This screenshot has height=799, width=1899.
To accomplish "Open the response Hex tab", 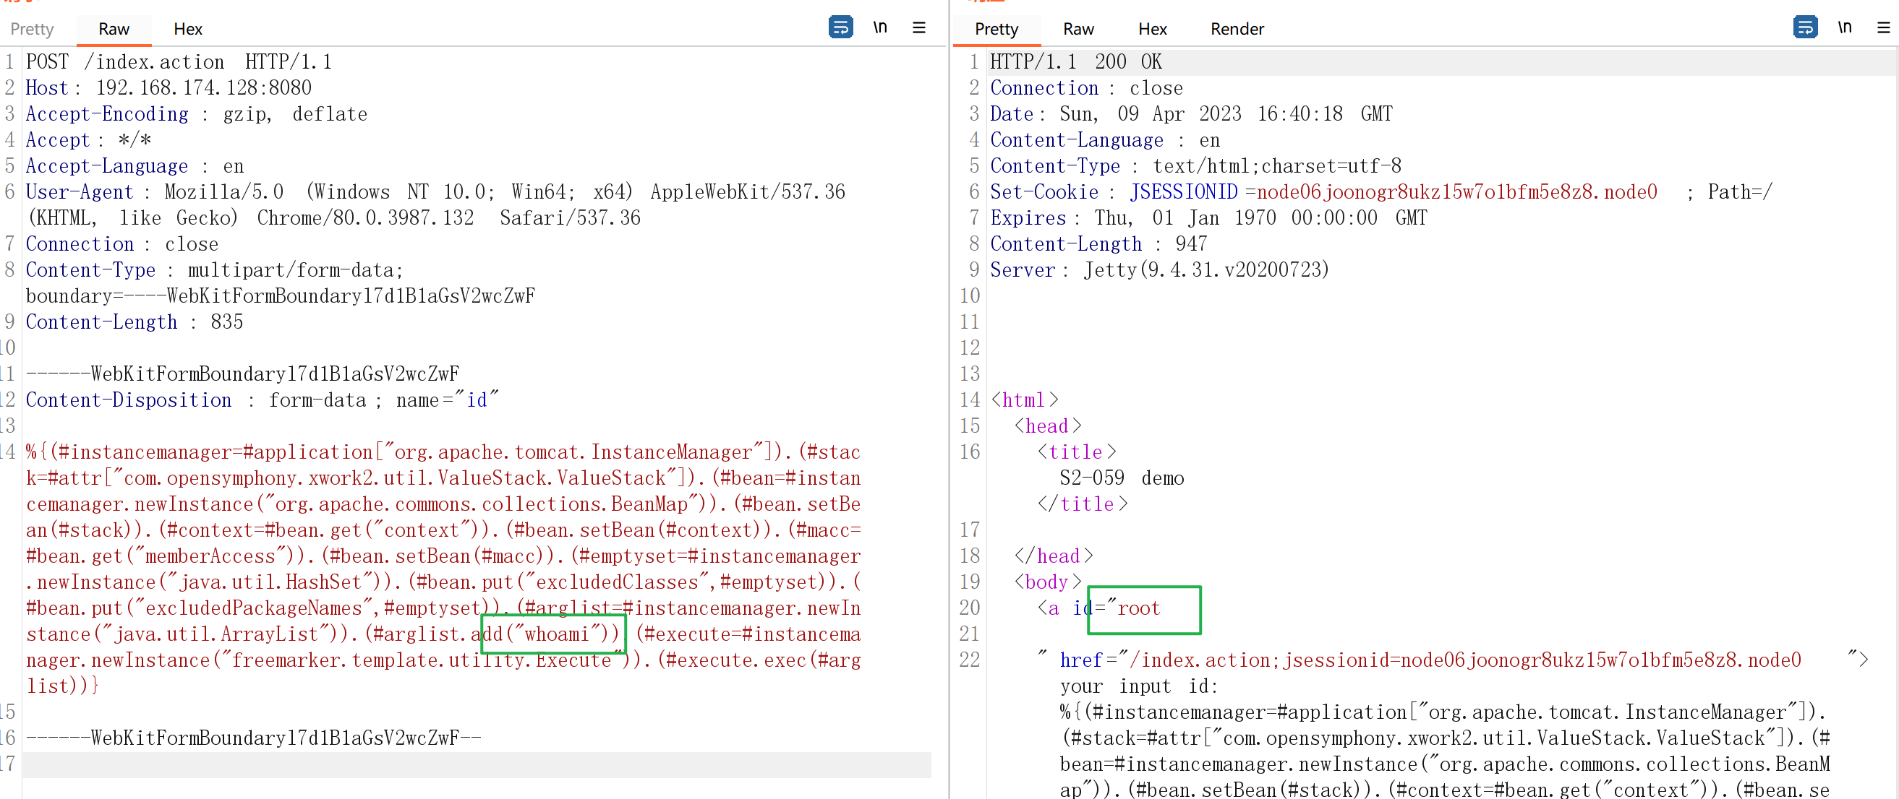I will (x=1152, y=29).
